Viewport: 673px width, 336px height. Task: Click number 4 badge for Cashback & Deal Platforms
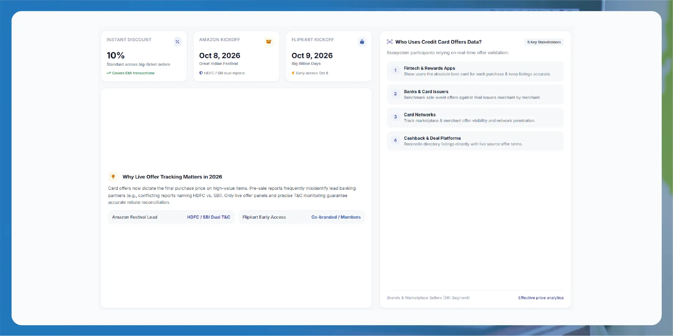395,140
